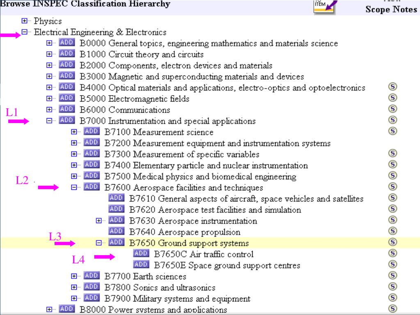Click 'Electrical Engineering & Electronics' label

coord(100,32)
